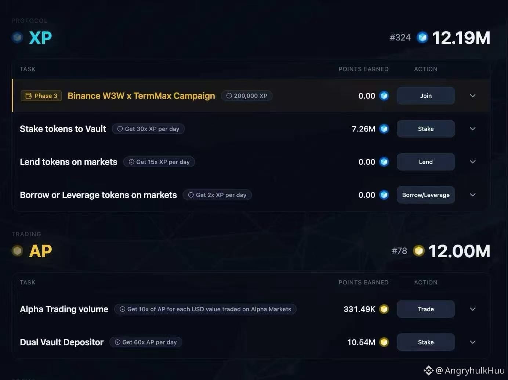Click XP cube next to 7.26M
The height and width of the screenshot is (380, 508).
[x=384, y=129]
